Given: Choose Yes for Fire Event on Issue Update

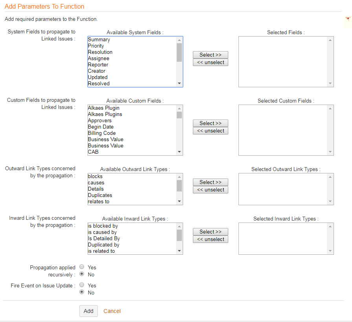Looking at the screenshot, I should click(82, 285).
